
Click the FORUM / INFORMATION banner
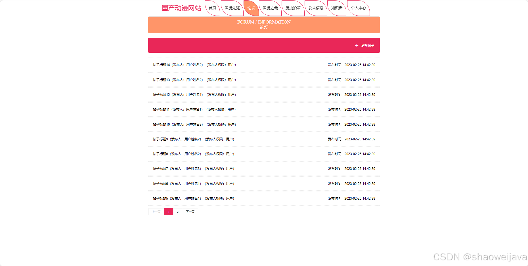(x=264, y=25)
